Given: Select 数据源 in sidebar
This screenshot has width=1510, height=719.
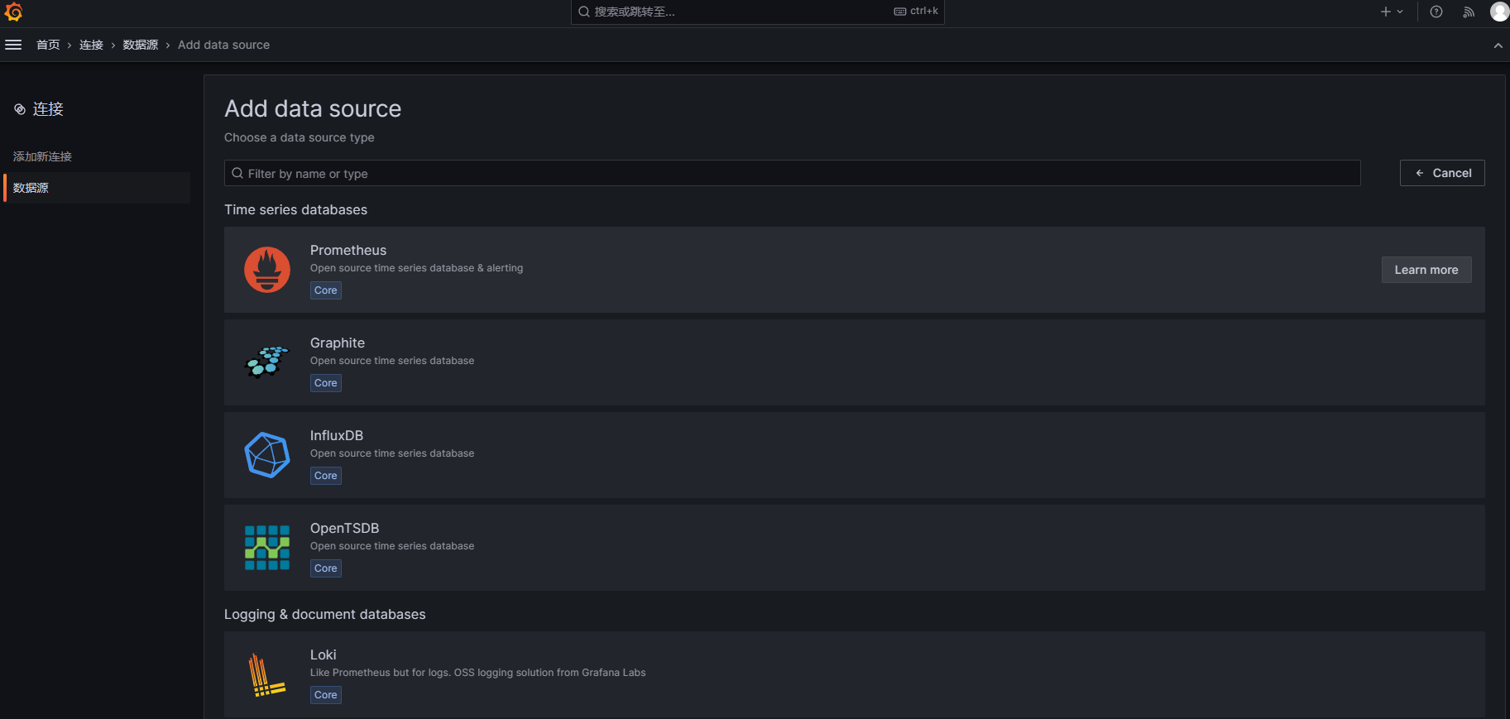Looking at the screenshot, I should [x=98, y=188].
